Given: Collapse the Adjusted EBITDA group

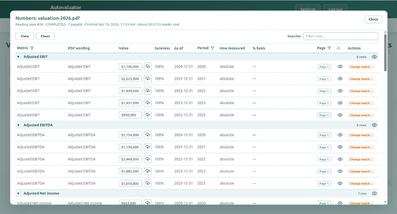Looking at the screenshot, I should (18, 125).
